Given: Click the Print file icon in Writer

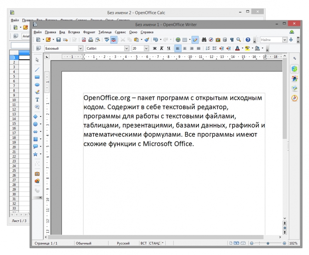Looking at the screenshot, I should tap(91, 40).
